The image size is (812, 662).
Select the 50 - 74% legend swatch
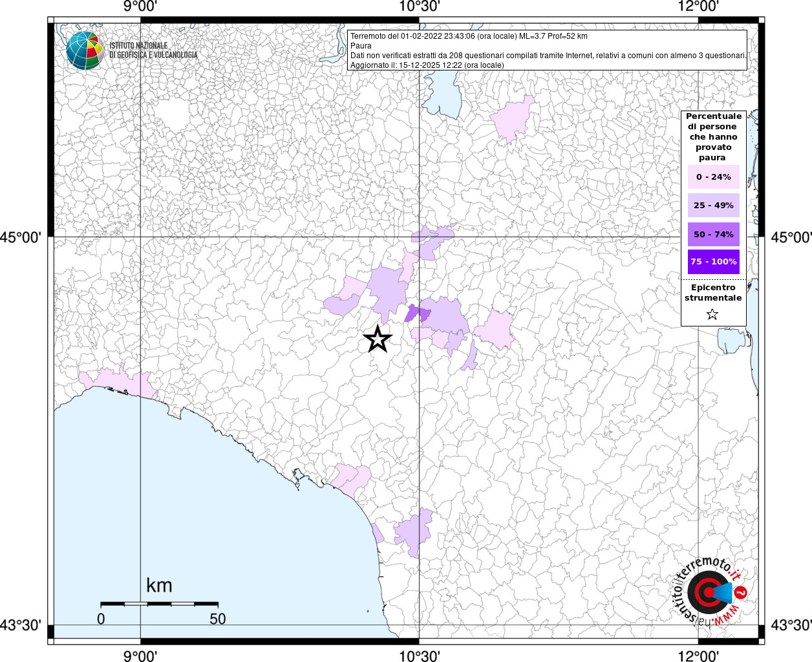pyautogui.click(x=713, y=234)
